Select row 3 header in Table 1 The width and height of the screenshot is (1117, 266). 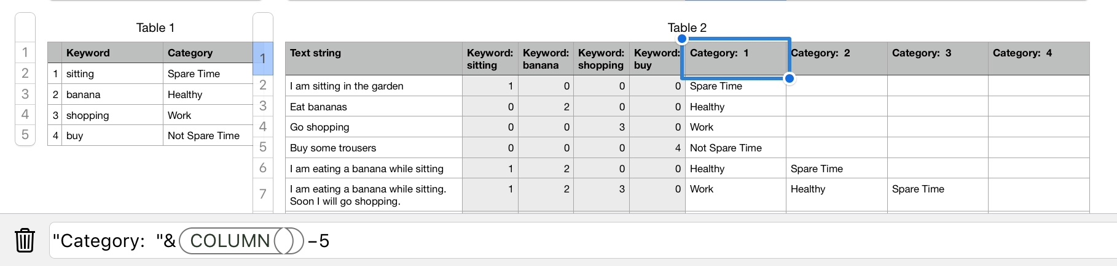click(x=25, y=94)
